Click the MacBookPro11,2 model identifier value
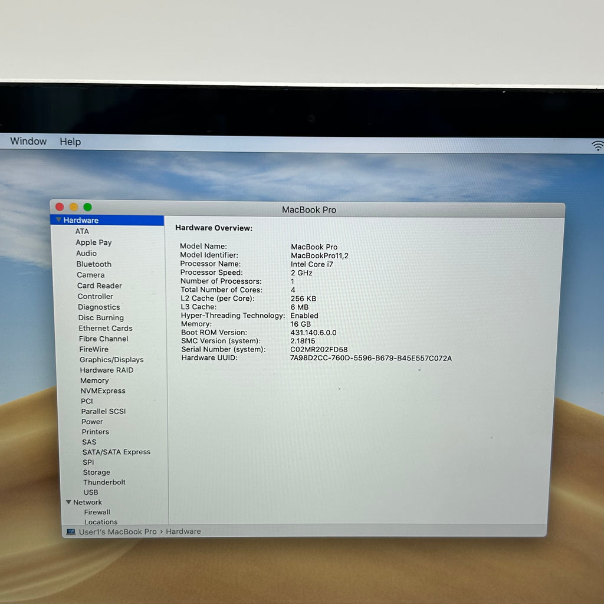The width and height of the screenshot is (604, 604). click(x=320, y=256)
